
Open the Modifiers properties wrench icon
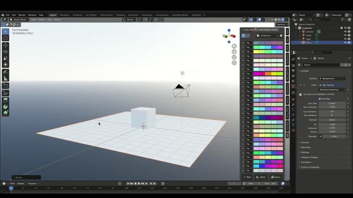pyautogui.click(x=293, y=105)
